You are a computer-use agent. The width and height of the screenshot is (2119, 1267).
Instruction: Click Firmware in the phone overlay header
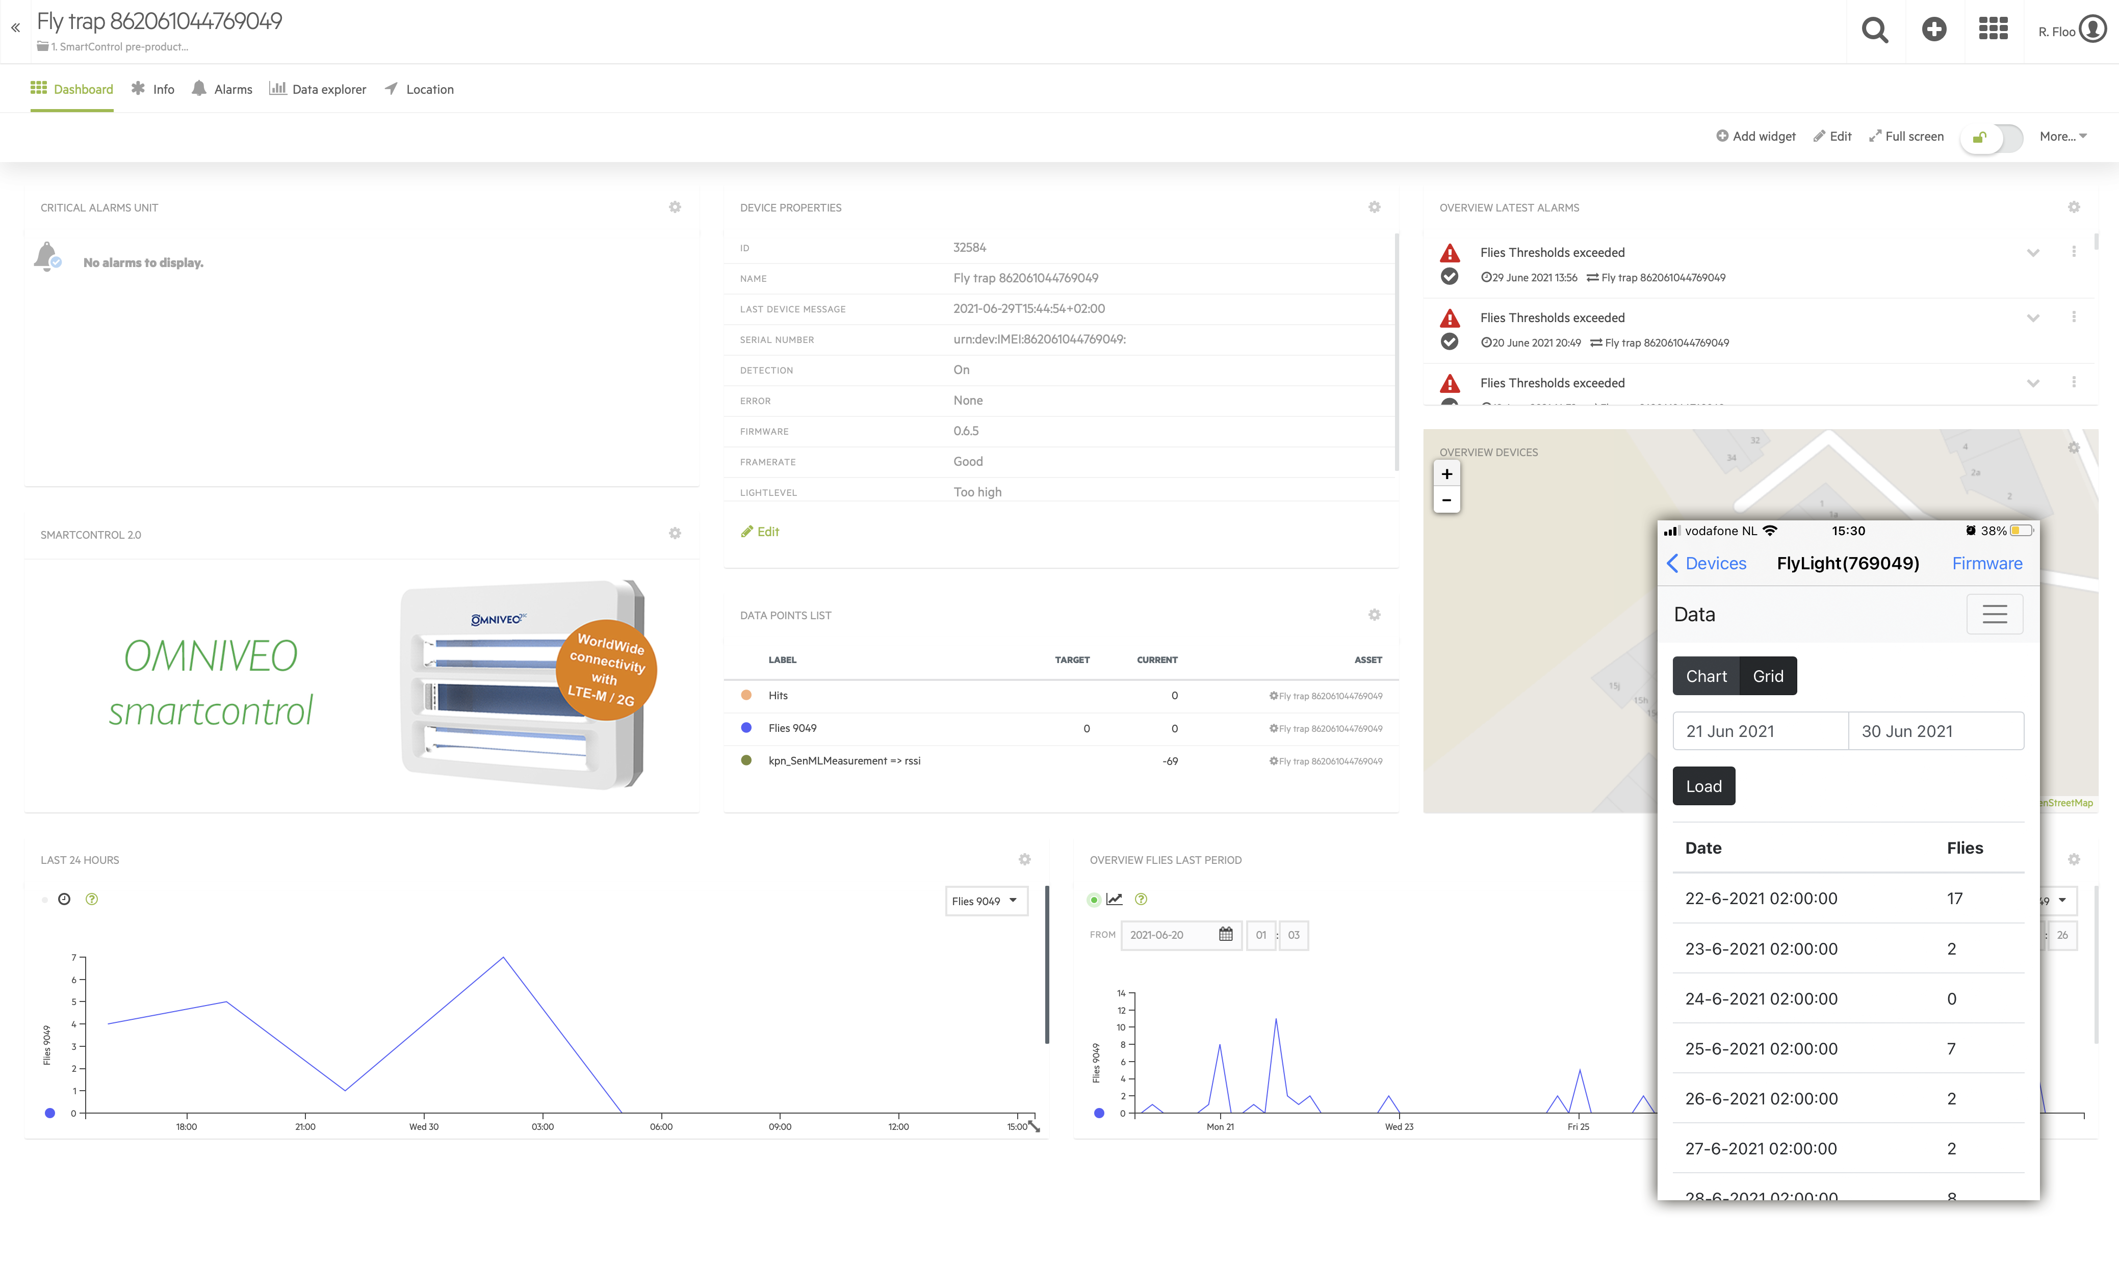[1986, 563]
